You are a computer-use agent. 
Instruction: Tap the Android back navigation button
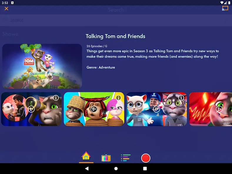point(87,168)
